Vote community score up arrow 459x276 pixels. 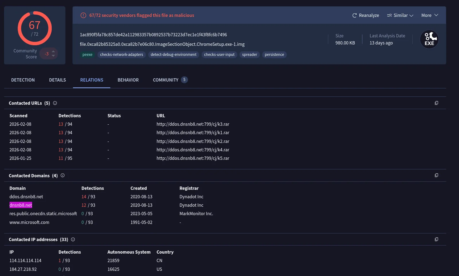(53, 51)
